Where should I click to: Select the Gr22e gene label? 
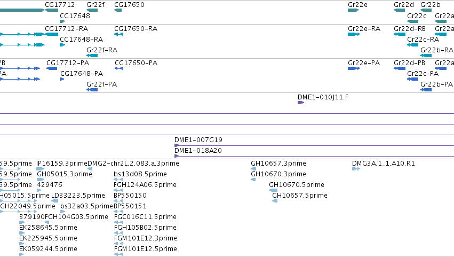pos(357,5)
